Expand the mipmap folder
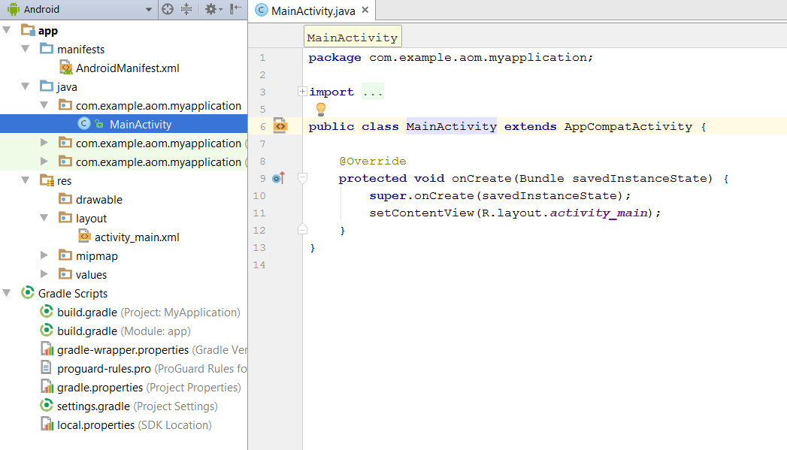The height and width of the screenshot is (450, 787). tap(44, 256)
